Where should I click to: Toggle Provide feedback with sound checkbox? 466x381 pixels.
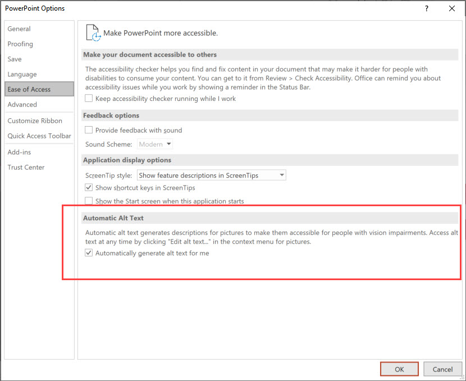click(x=89, y=130)
